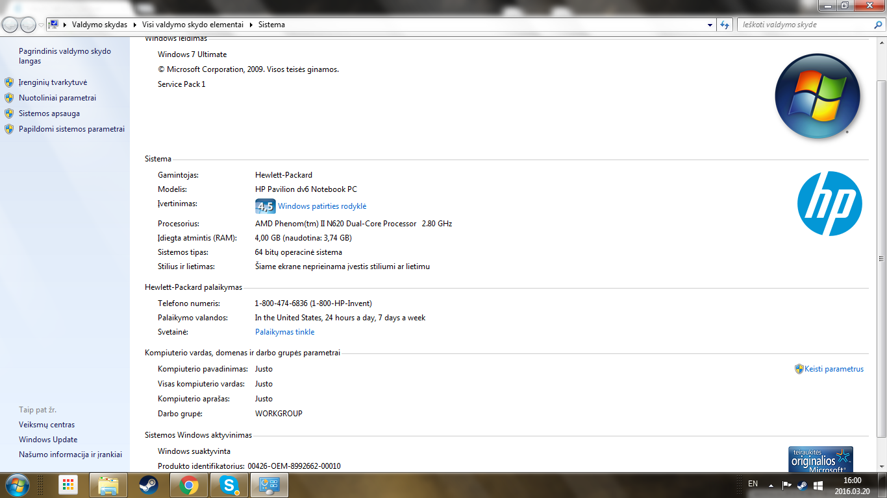Screen dimensions: 887x498
Task: Click the Windows 7 logo orb image
Action: coord(818,96)
